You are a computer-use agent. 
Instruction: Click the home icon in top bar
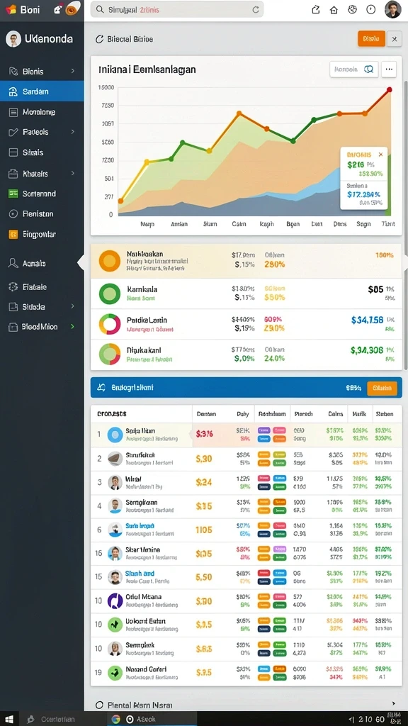coord(334,10)
